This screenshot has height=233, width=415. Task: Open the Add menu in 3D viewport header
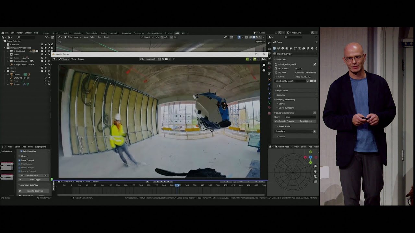tap(100, 37)
